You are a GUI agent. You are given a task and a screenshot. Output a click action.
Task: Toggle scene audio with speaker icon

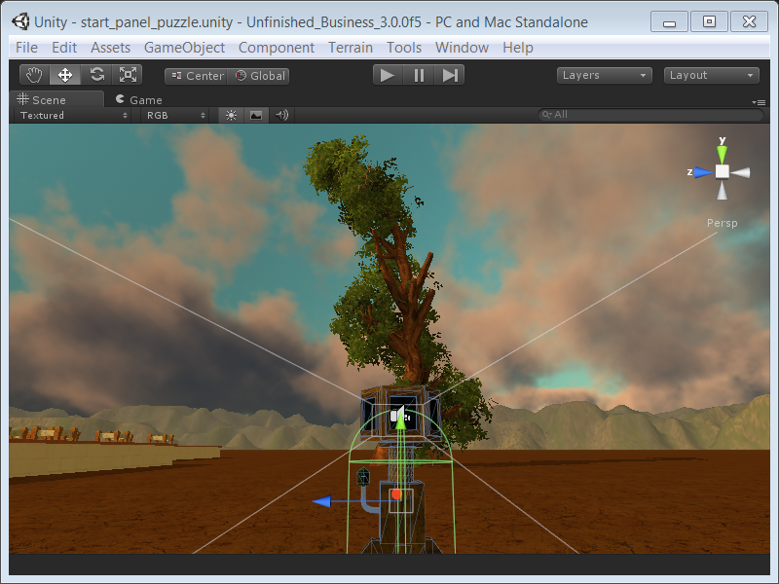pos(281,115)
